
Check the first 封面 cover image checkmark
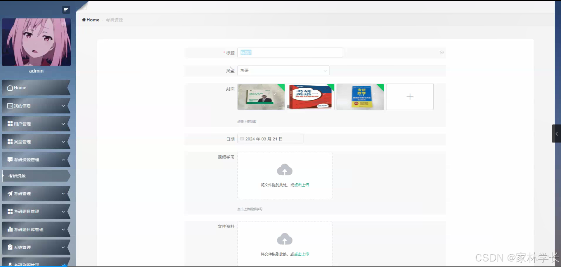[276, 94]
